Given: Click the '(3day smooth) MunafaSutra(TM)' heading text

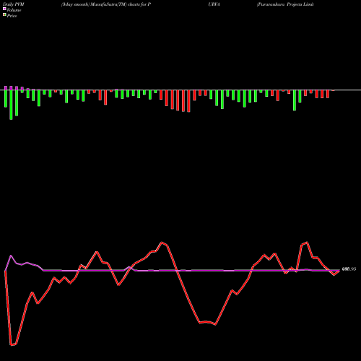Looking at the screenshot, I should click(x=94, y=4).
